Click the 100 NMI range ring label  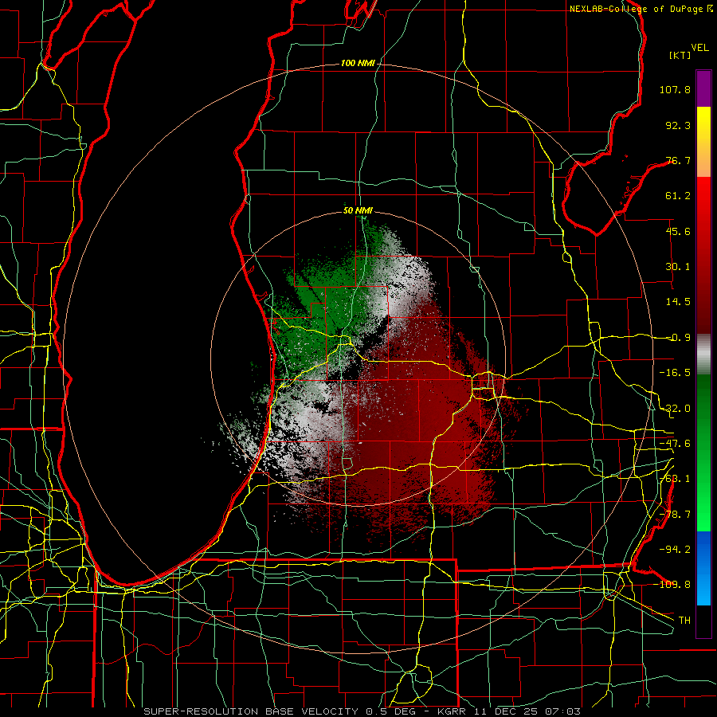pyautogui.click(x=358, y=63)
